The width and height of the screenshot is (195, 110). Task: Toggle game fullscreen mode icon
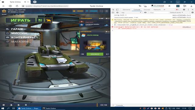tap(101, 11)
